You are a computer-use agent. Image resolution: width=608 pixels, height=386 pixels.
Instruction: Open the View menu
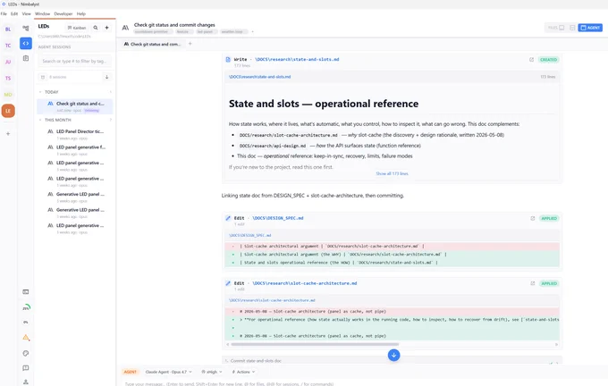point(26,13)
